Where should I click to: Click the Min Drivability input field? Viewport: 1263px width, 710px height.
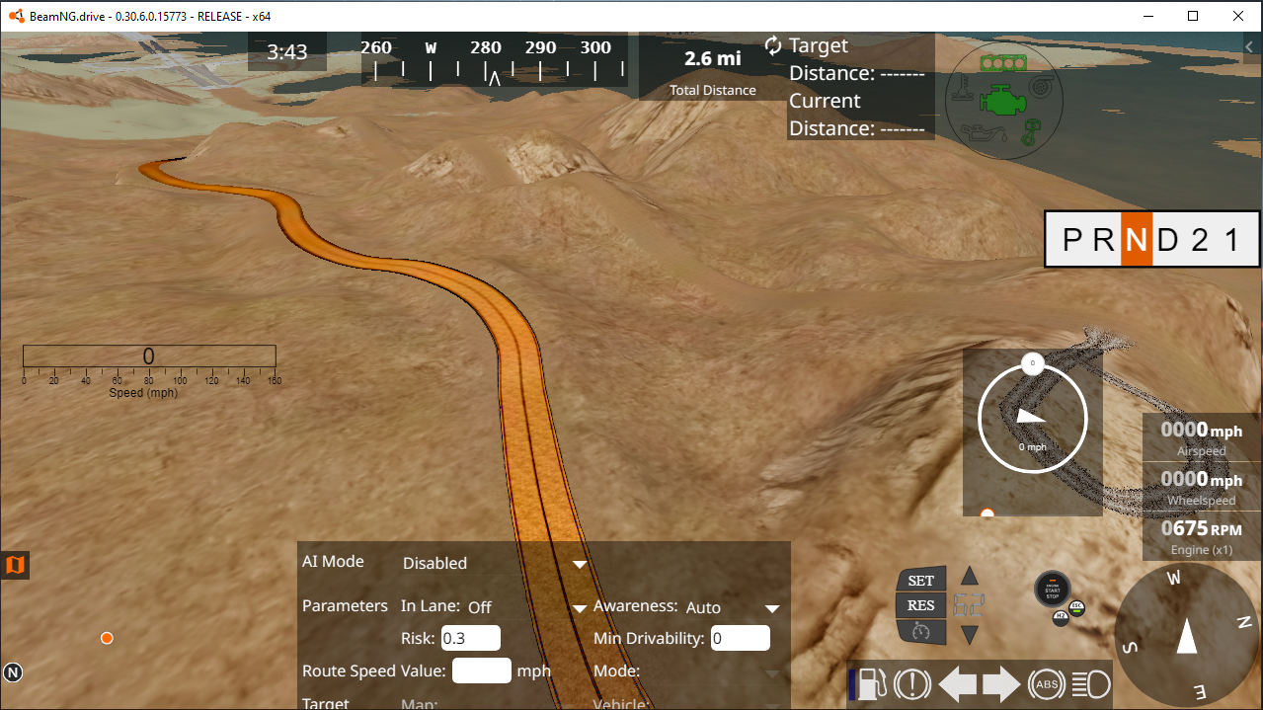tap(740, 638)
